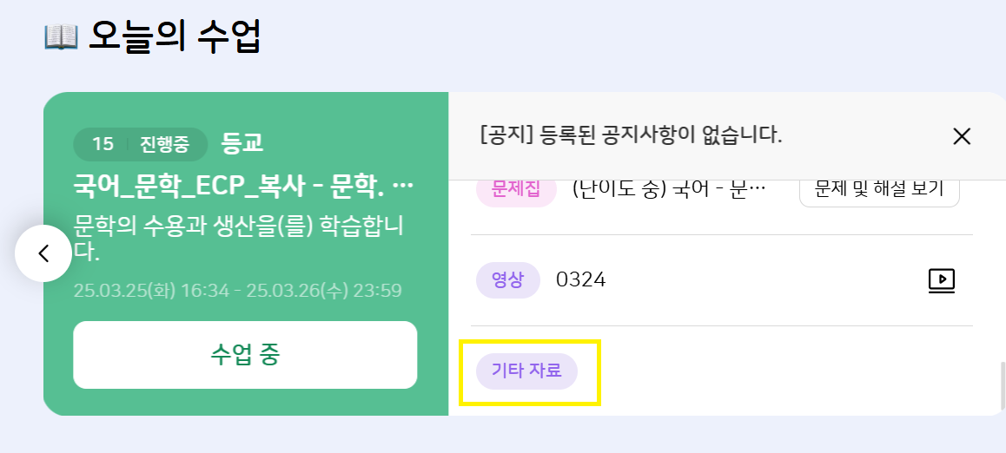Click the open book icon beside 오늘의 수업
The image size is (1006, 453).
point(61,36)
